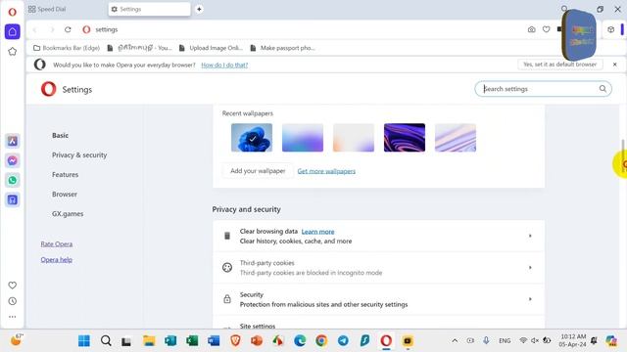
Task: Switch to the Speed Dial tab
Action: pyautogui.click(x=47, y=9)
